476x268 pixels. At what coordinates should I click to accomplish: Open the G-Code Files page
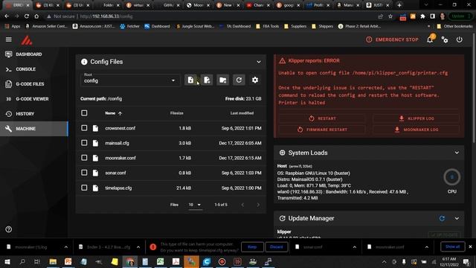tap(34, 84)
